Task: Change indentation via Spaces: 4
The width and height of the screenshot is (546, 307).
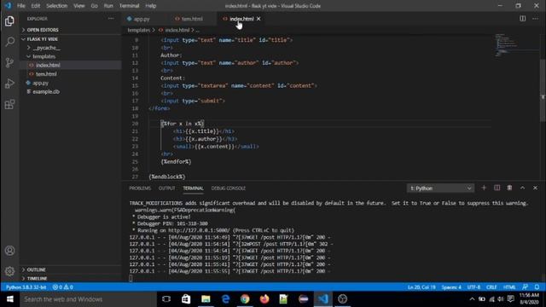Action: pyautogui.click(x=451, y=287)
